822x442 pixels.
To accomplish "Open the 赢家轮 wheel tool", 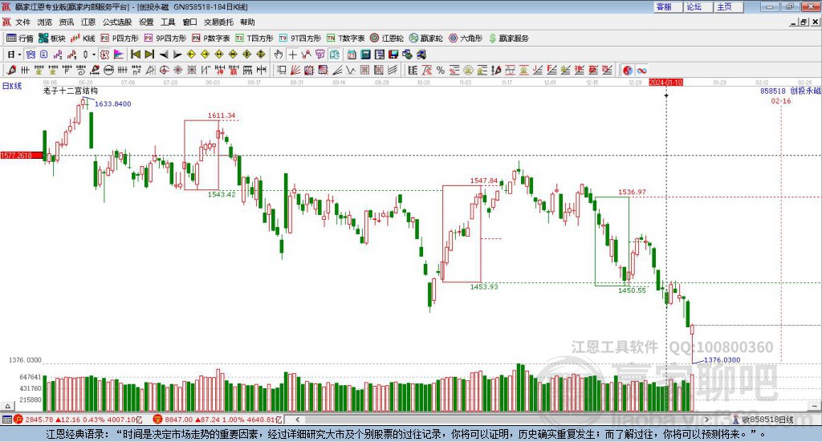I will pos(426,39).
